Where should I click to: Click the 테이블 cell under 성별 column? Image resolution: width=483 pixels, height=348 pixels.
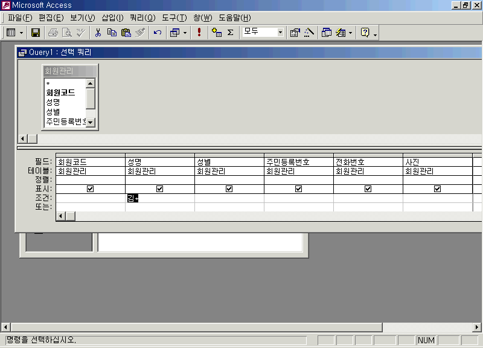click(229, 171)
